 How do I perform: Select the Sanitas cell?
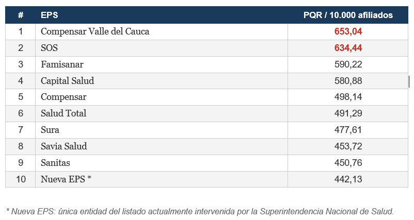(x=56, y=163)
